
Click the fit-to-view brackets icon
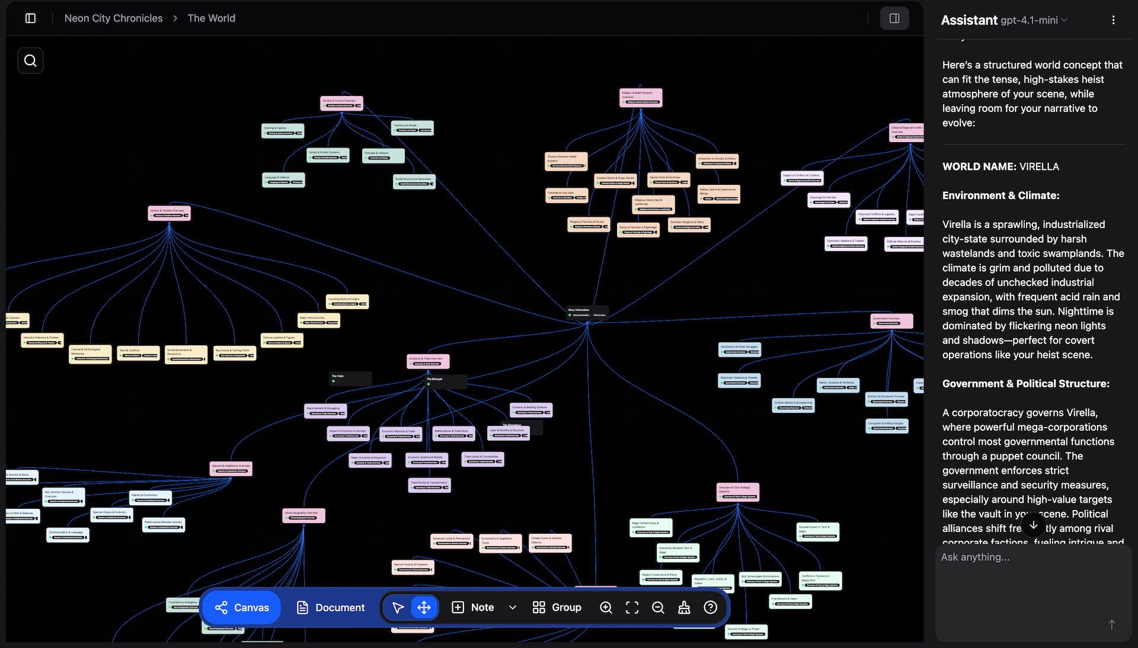pyautogui.click(x=632, y=607)
